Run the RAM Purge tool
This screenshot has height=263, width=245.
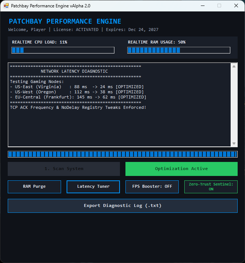pyautogui.click(x=34, y=187)
